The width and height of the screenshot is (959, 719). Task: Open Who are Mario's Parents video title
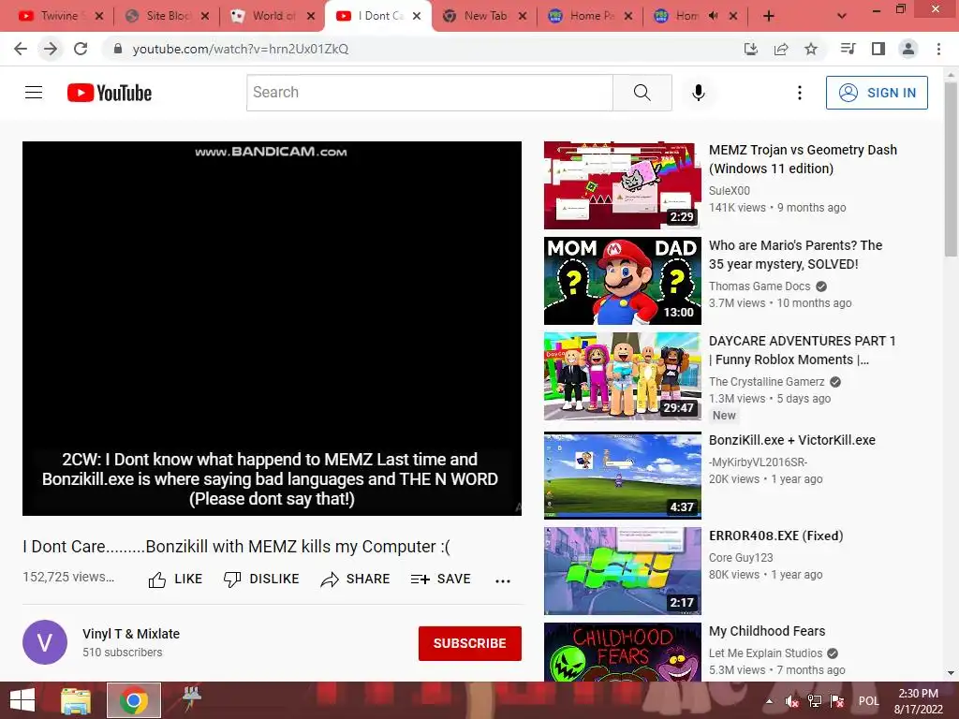point(795,255)
